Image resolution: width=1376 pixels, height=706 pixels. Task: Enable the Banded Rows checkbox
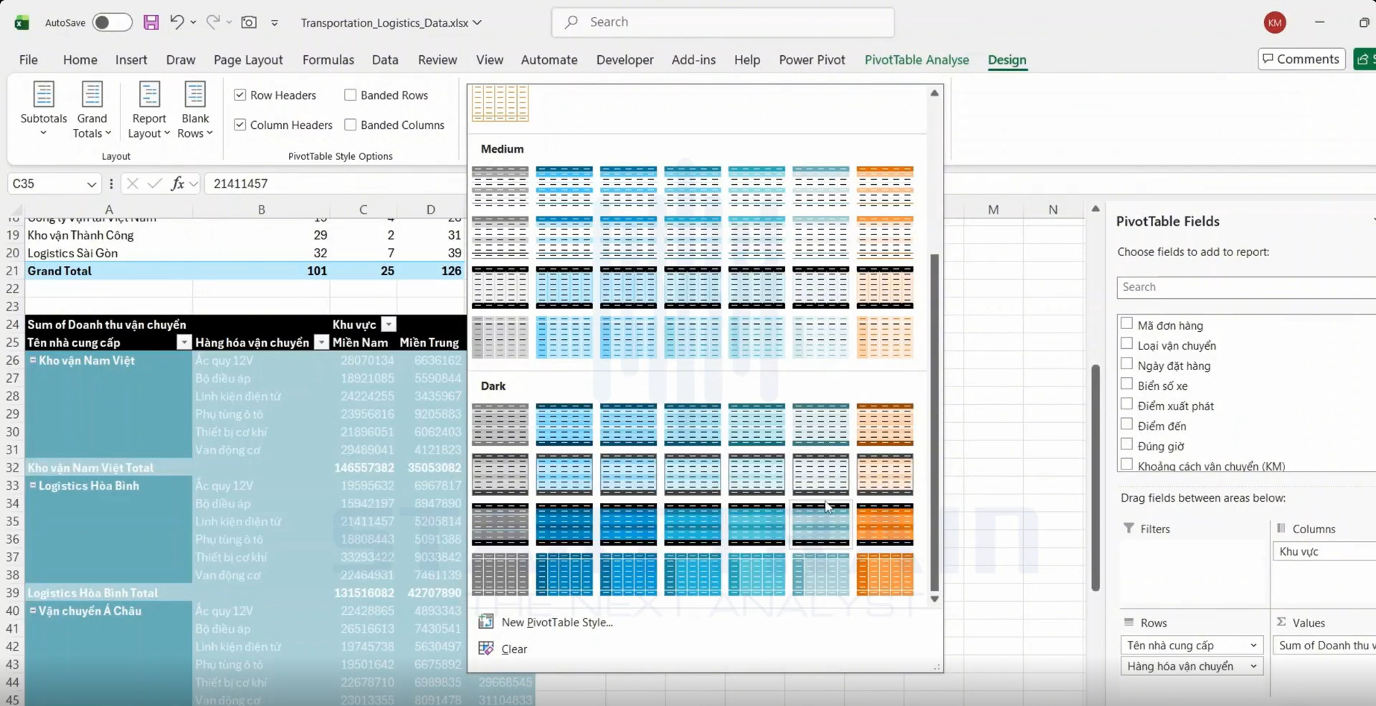click(x=351, y=95)
